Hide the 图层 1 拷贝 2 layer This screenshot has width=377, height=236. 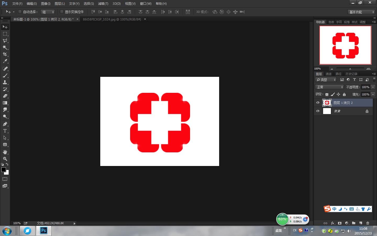[318, 103]
